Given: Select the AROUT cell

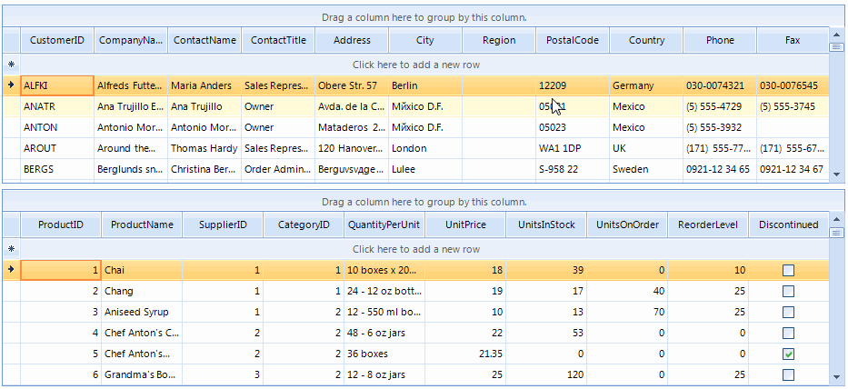Looking at the screenshot, I should coord(57,148).
